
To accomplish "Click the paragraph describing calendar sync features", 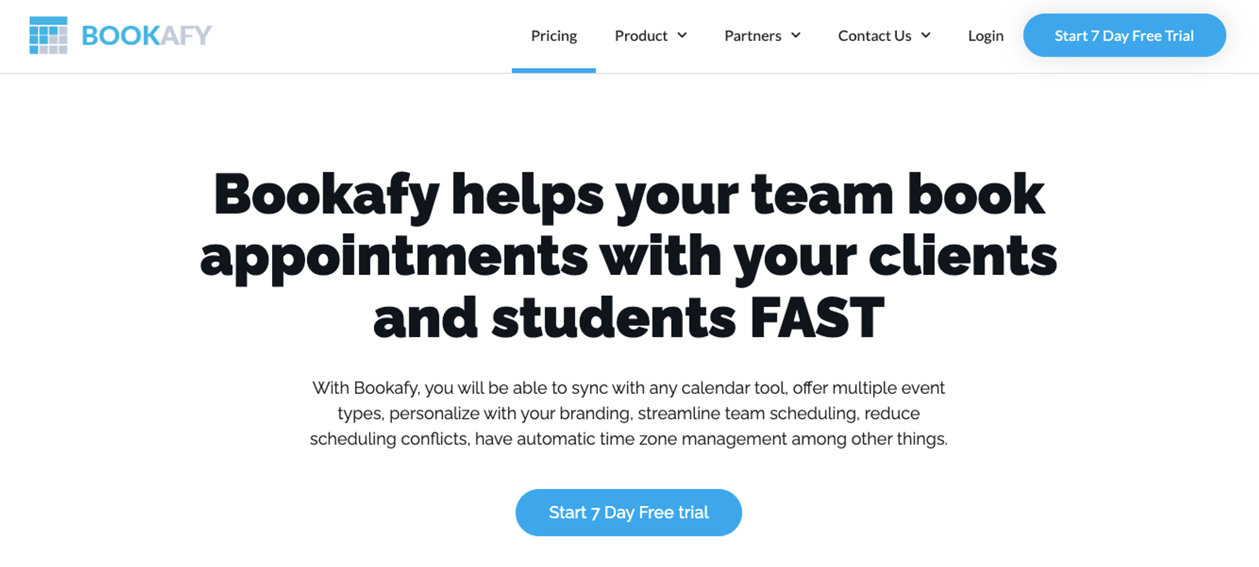I will [629, 413].
